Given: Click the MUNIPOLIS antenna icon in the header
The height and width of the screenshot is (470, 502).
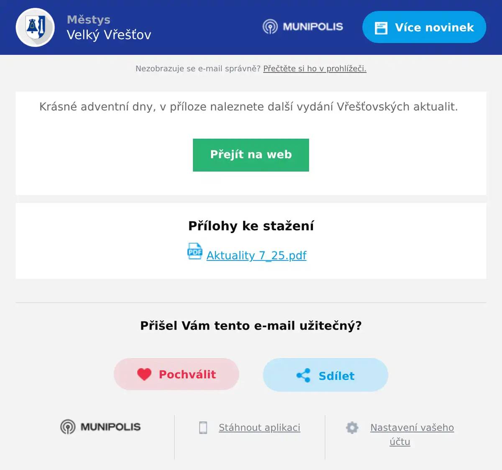Looking at the screenshot, I should 271,27.
